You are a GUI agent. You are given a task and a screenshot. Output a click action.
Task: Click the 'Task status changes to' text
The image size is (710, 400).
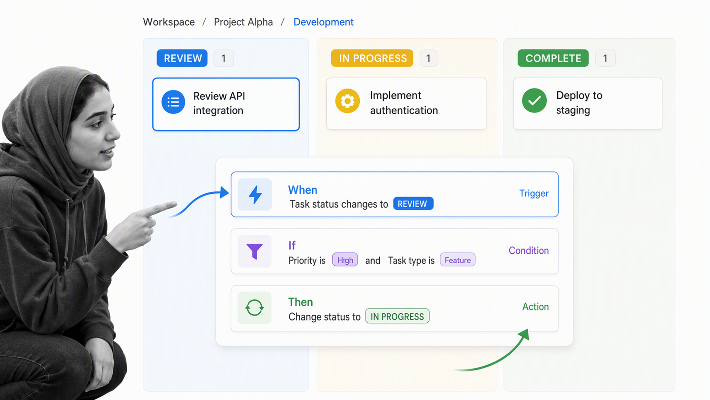[339, 204]
